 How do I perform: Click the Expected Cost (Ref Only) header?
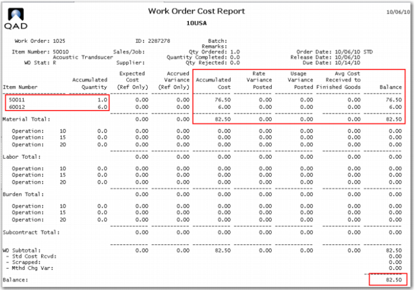pos(132,80)
